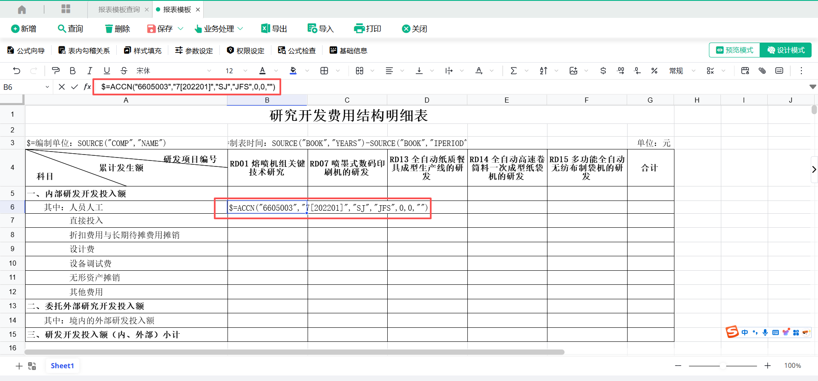Click the paperclip attachment icon

click(x=762, y=71)
